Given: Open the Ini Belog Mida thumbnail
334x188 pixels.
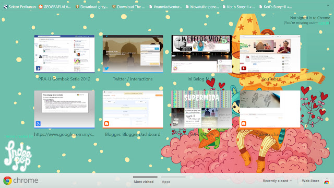Looking at the screenshot, I should 201,54.
